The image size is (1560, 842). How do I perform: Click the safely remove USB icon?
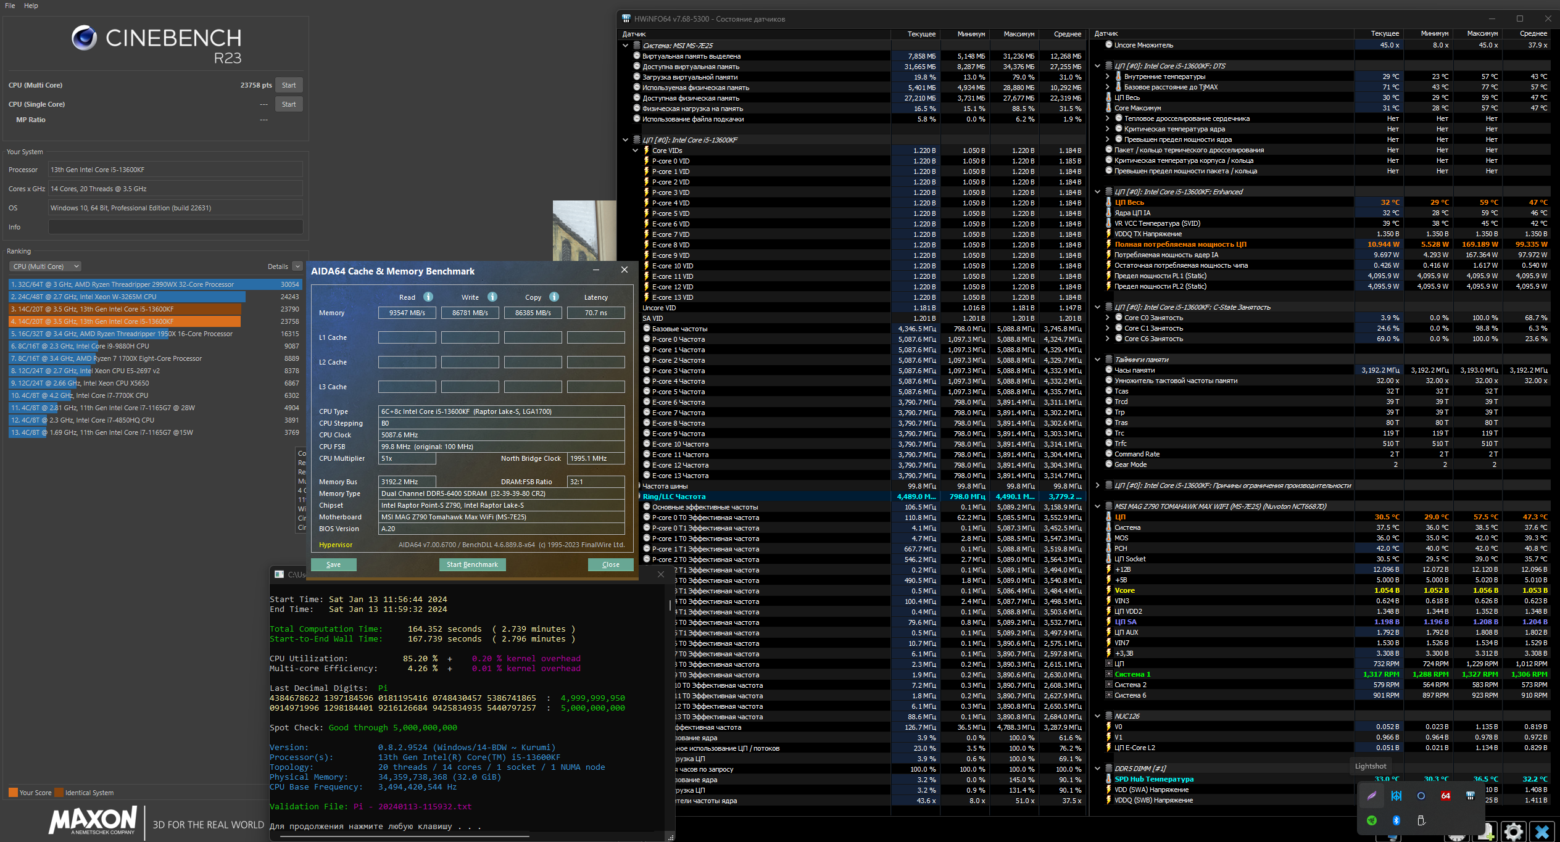coord(1421,820)
